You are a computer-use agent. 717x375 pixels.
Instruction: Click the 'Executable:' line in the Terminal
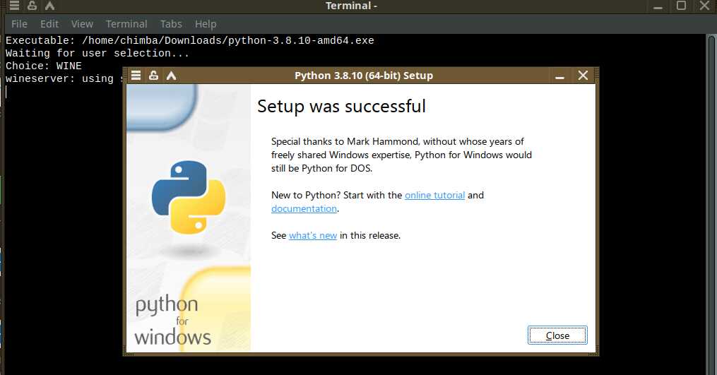(190, 41)
